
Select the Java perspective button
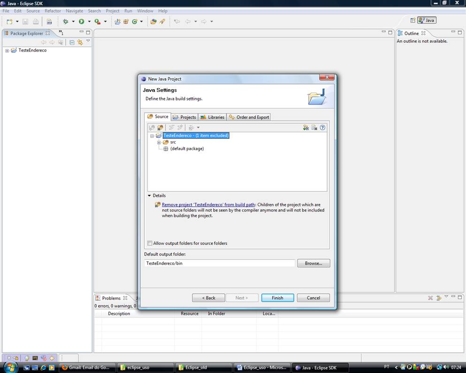tap(427, 20)
